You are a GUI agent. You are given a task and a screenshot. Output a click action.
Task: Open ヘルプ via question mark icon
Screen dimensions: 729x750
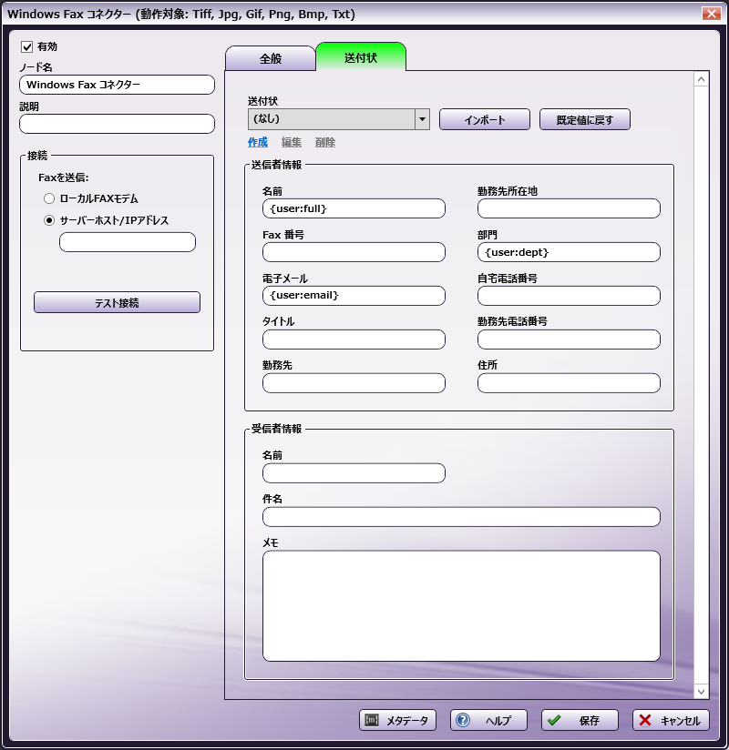463,720
